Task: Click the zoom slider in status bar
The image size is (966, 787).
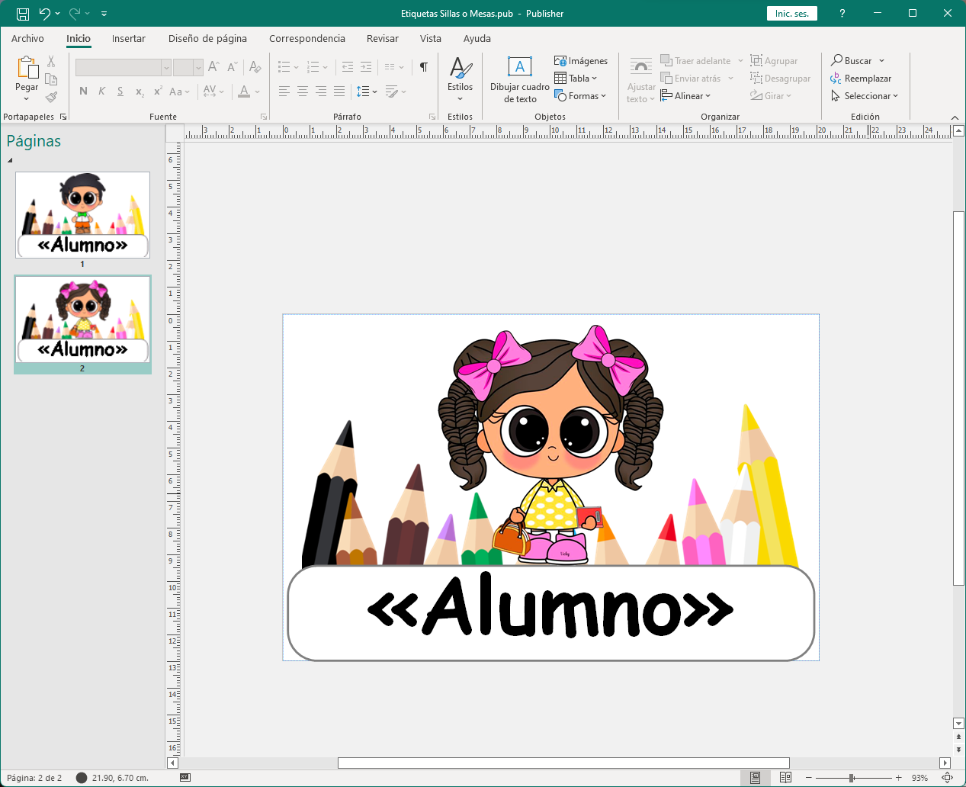Action: [852, 778]
